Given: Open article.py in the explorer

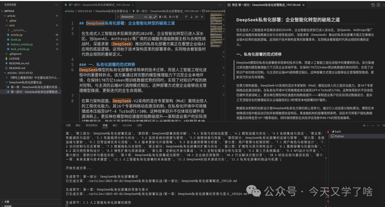Looking at the screenshot, I should 16,35.
